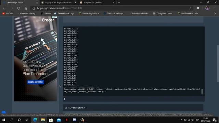Open the ad info icon on banner
The width and height of the screenshot is (219, 123).
click(54, 17)
